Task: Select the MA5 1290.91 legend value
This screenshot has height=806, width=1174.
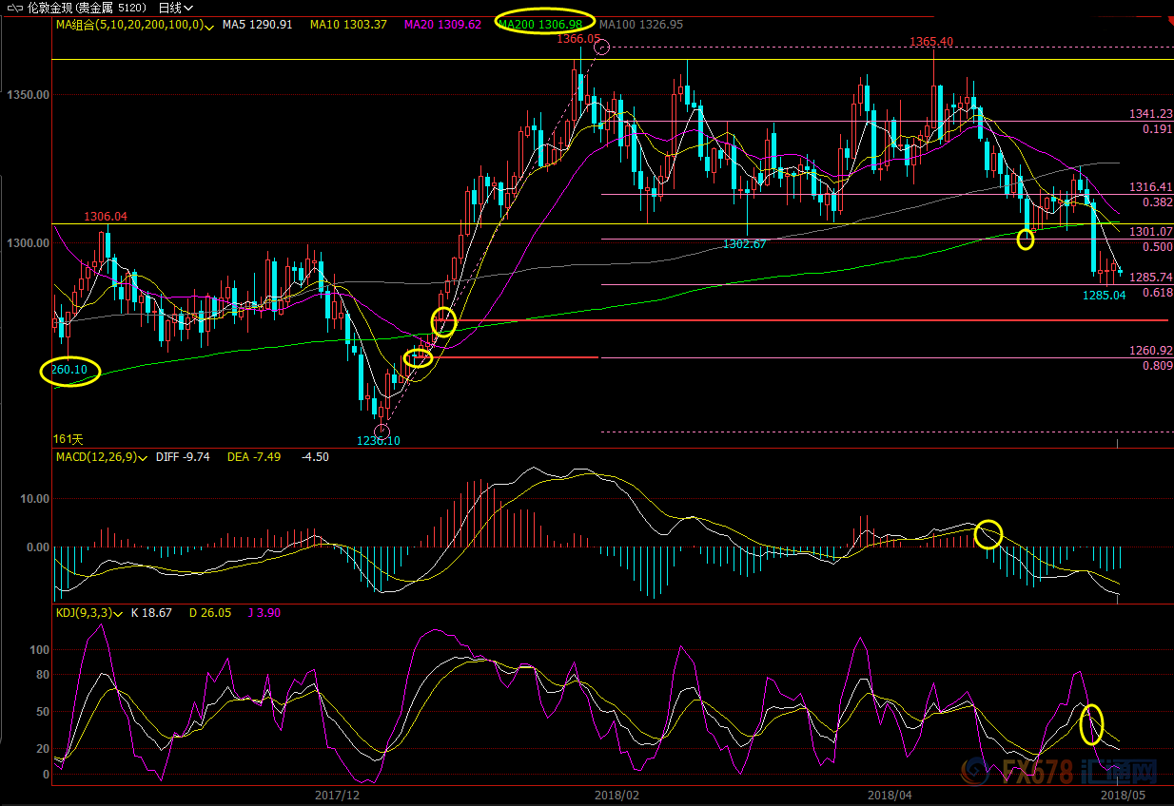Action: (257, 24)
